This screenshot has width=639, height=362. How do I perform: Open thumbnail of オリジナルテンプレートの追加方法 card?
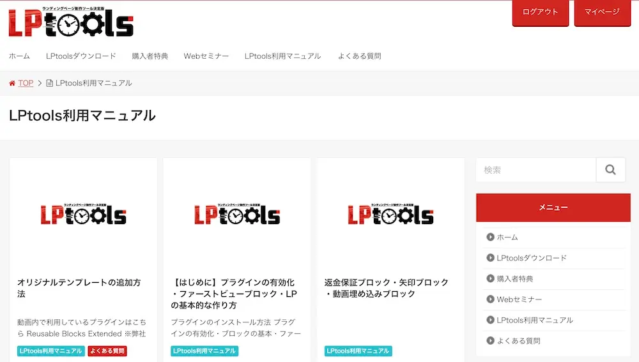pos(83,214)
